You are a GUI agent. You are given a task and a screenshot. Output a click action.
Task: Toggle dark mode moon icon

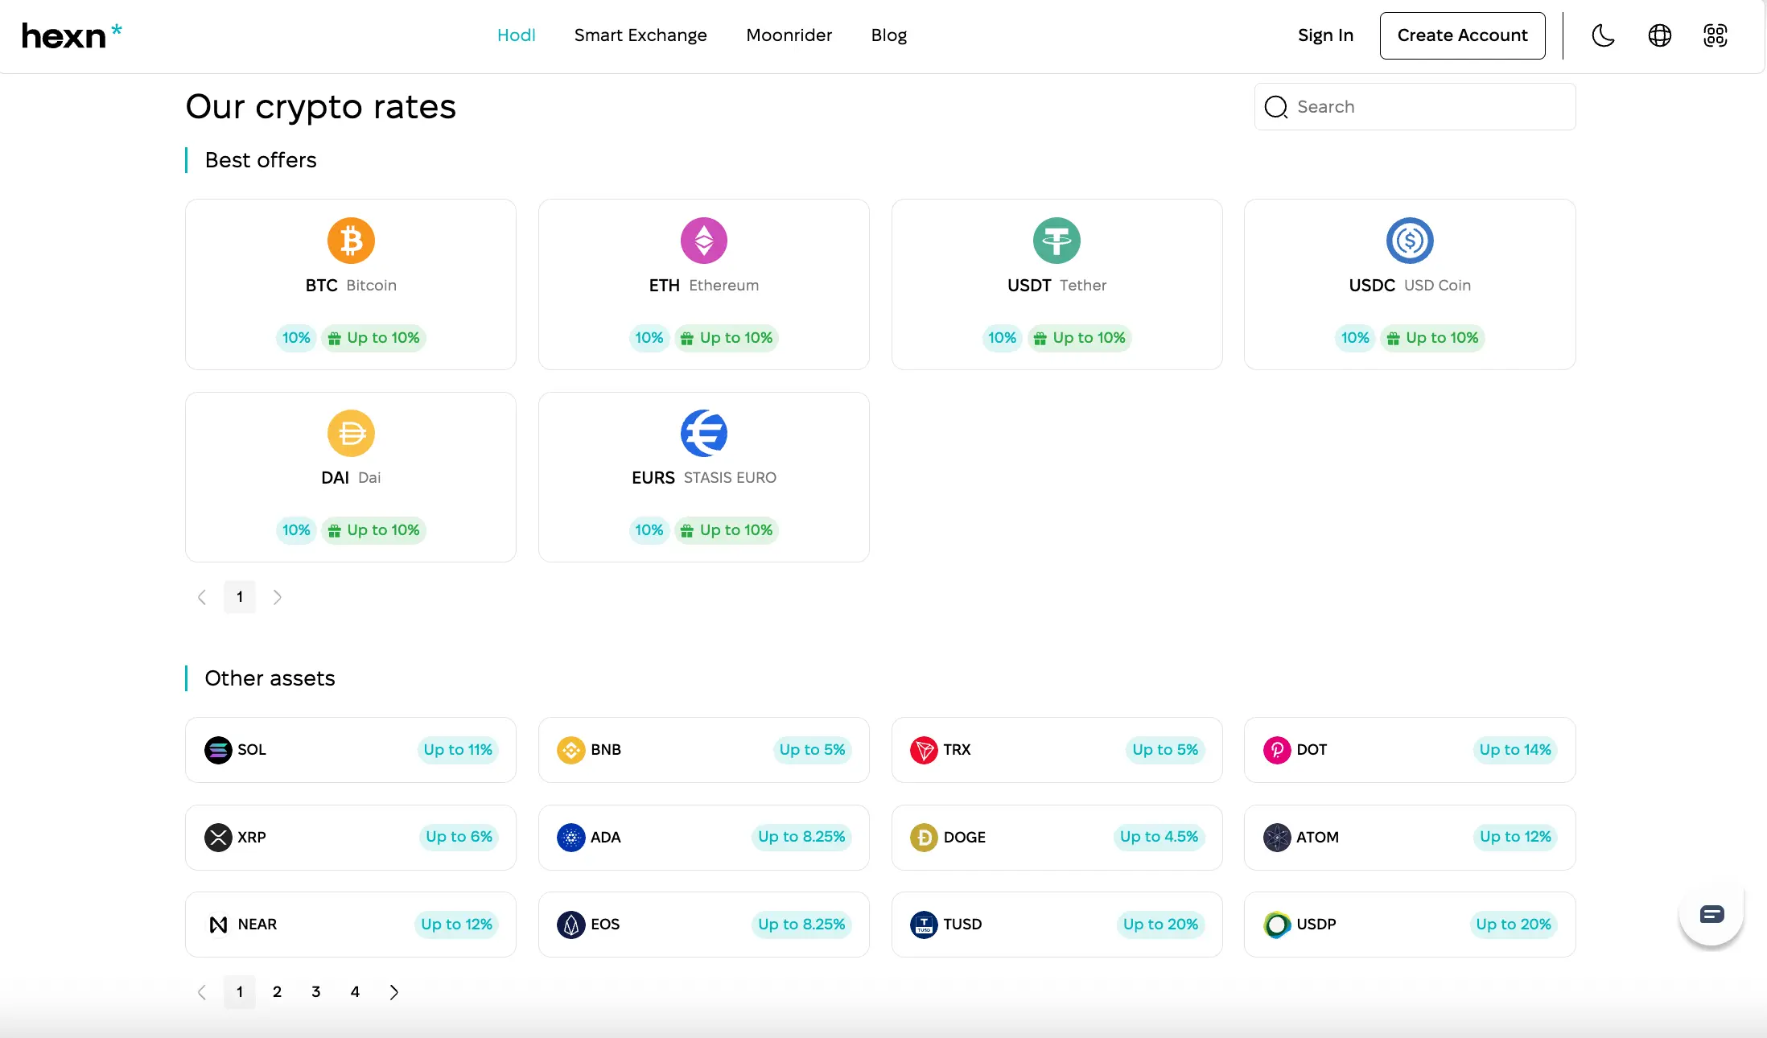click(1603, 35)
